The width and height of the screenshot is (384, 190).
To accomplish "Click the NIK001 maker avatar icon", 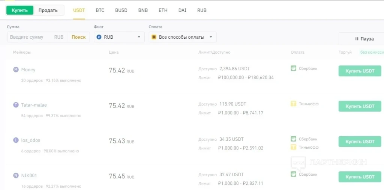I will tap(16, 175).
